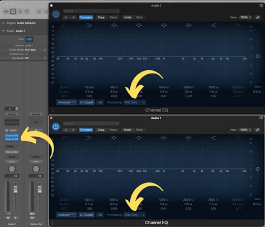Image resolution: width=265 pixels, height=227 pixels.
Task: Open the Library from the Logic toolbar
Action: pos(6,12)
